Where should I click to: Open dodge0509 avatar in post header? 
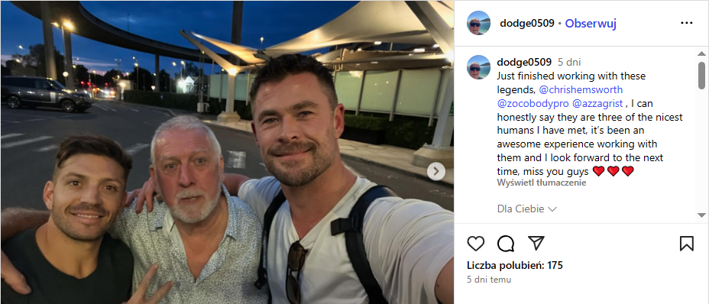pyautogui.click(x=478, y=23)
